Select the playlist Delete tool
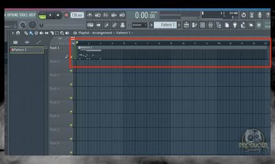Screen dimensions: 275x164 point(36,33)
